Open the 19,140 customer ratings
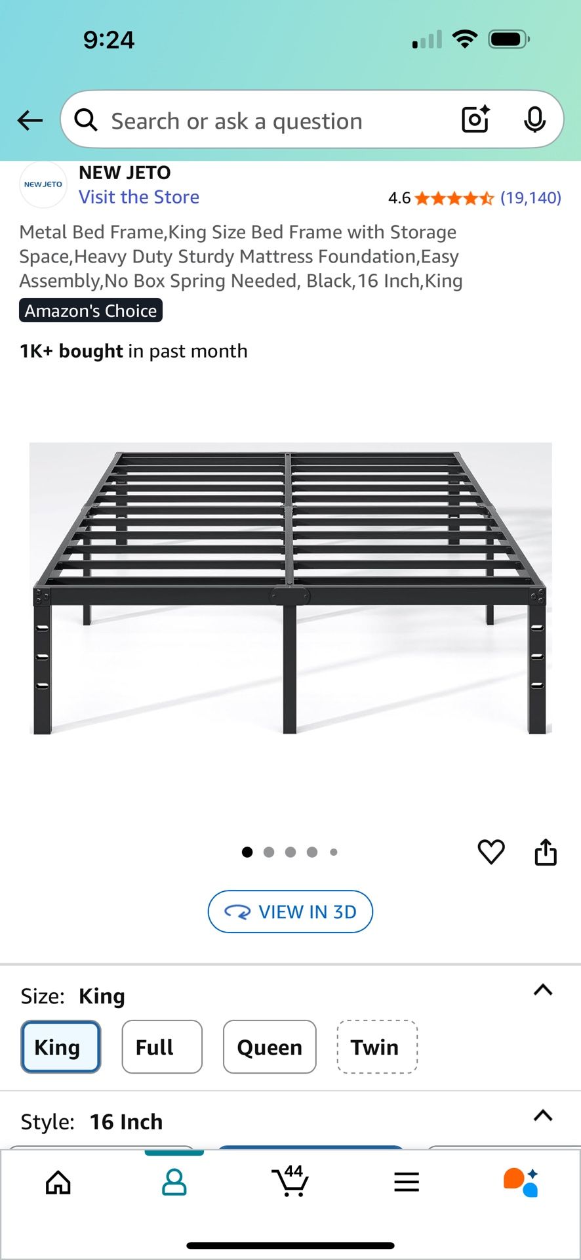The height and width of the screenshot is (1260, 581). [531, 198]
